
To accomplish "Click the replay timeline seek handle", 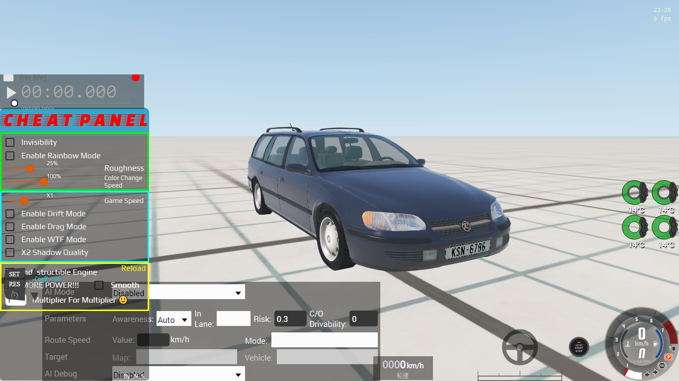I will [x=14, y=103].
